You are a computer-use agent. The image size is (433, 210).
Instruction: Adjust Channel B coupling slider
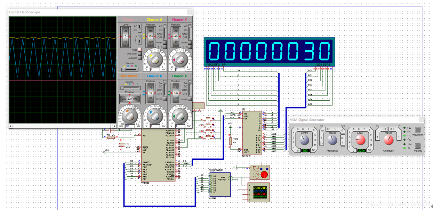point(165,89)
